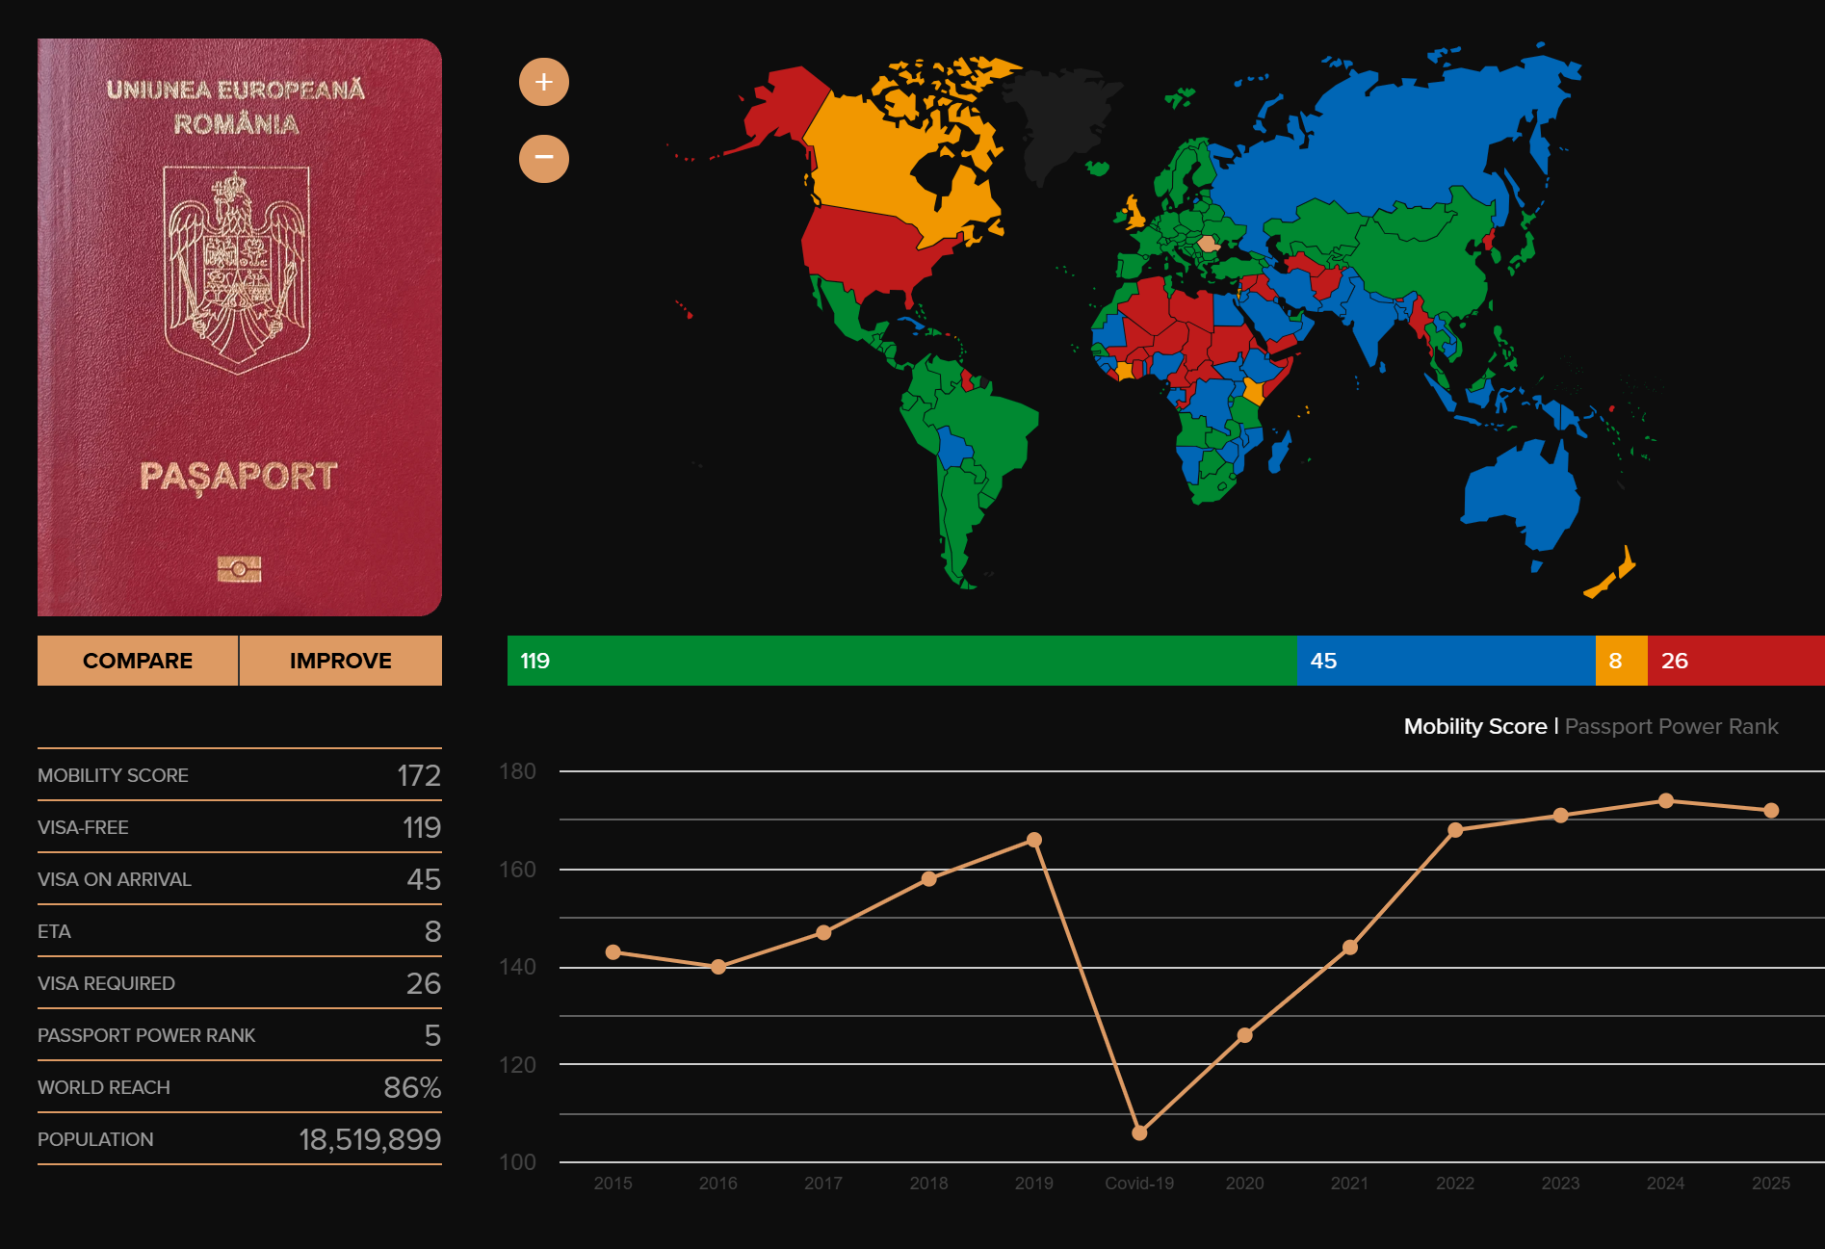The height and width of the screenshot is (1249, 1825).
Task: Click the 2021 data point on chart
Action: pos(1350,948)
